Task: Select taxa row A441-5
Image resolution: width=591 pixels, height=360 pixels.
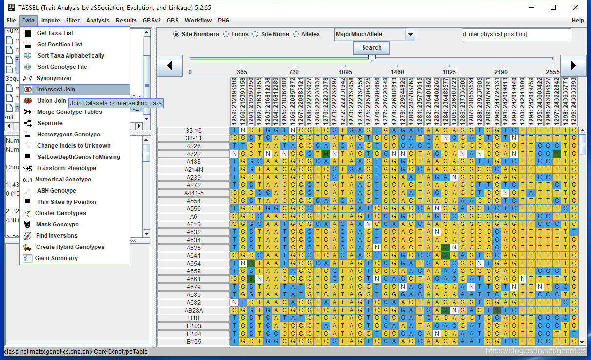Action: [x=194, y=193]
